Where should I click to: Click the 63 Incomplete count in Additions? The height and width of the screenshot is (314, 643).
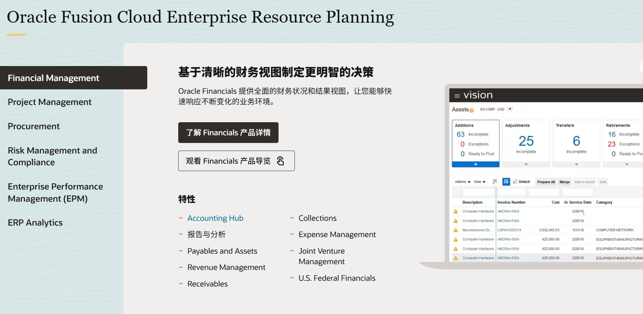[461, 135]
